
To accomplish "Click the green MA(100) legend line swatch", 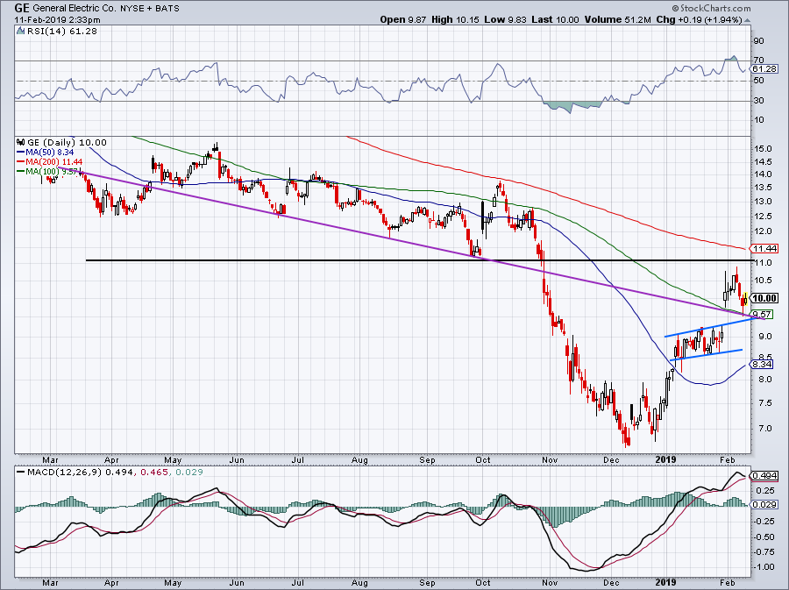I will pos(21,172).
